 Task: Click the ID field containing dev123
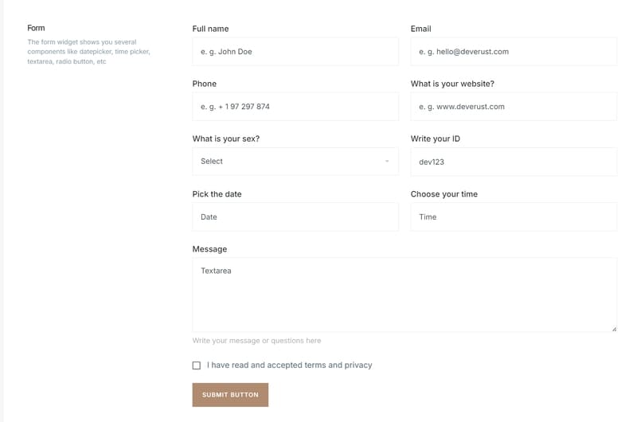click(x=514, y=162)
